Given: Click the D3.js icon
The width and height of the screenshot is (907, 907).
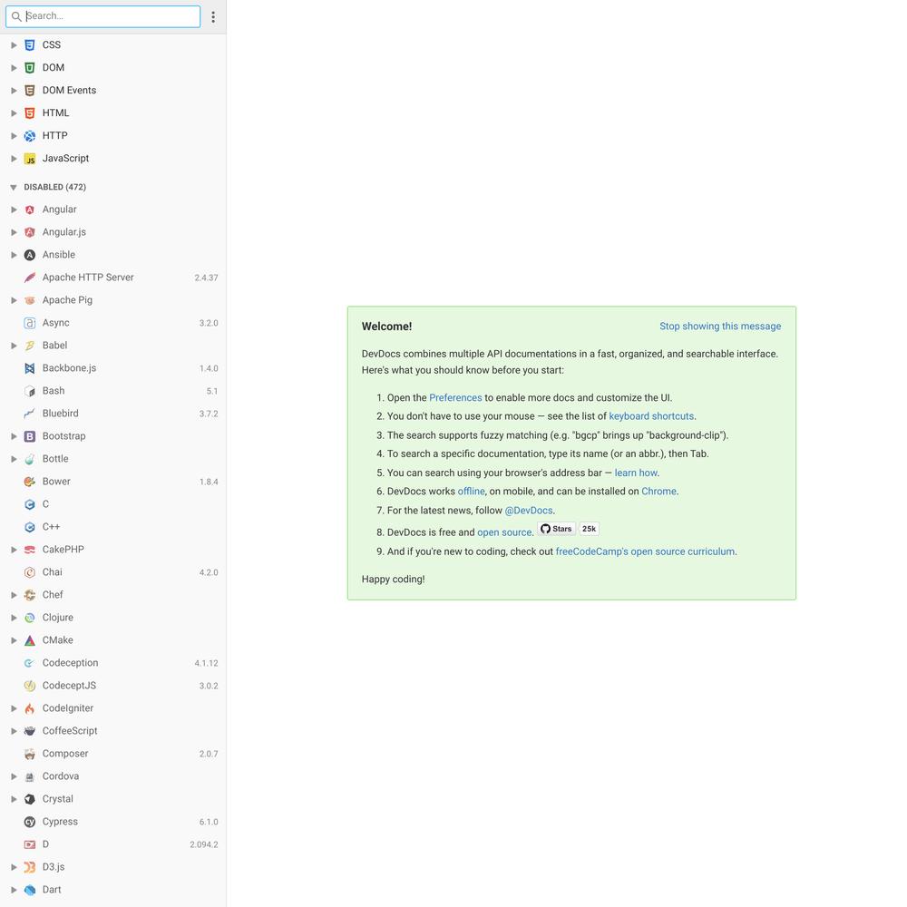Looking at the screenshot, I should (x=30, y=867).
